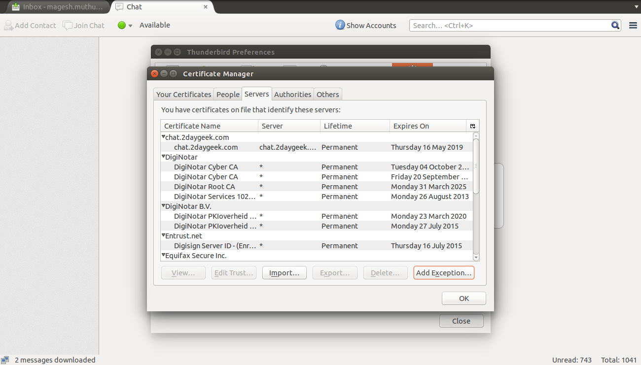Click the Add Exception... button
641x365 pixels.
444,273
